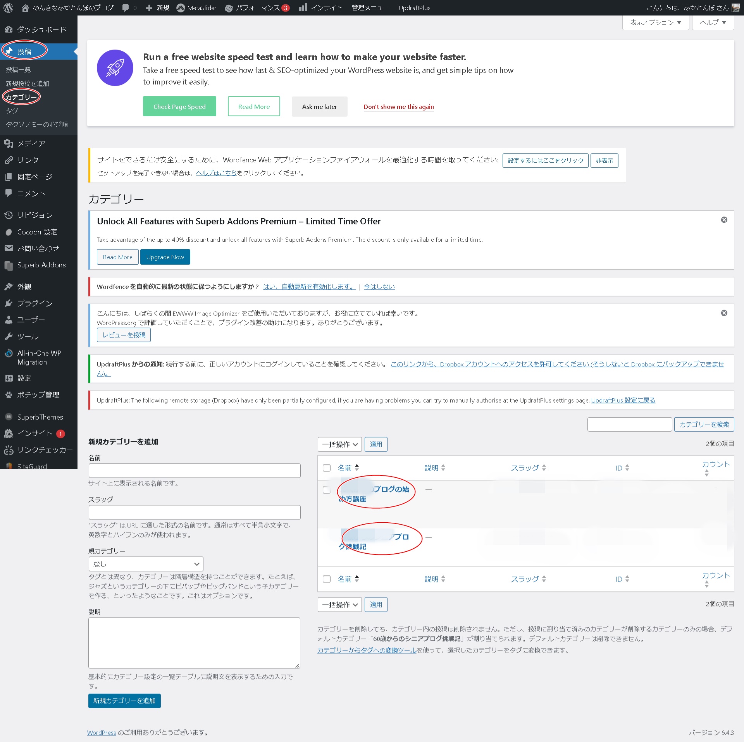Toggle the second category checkbox
This screenshot has height=742, width=744.
pos(326,537)
